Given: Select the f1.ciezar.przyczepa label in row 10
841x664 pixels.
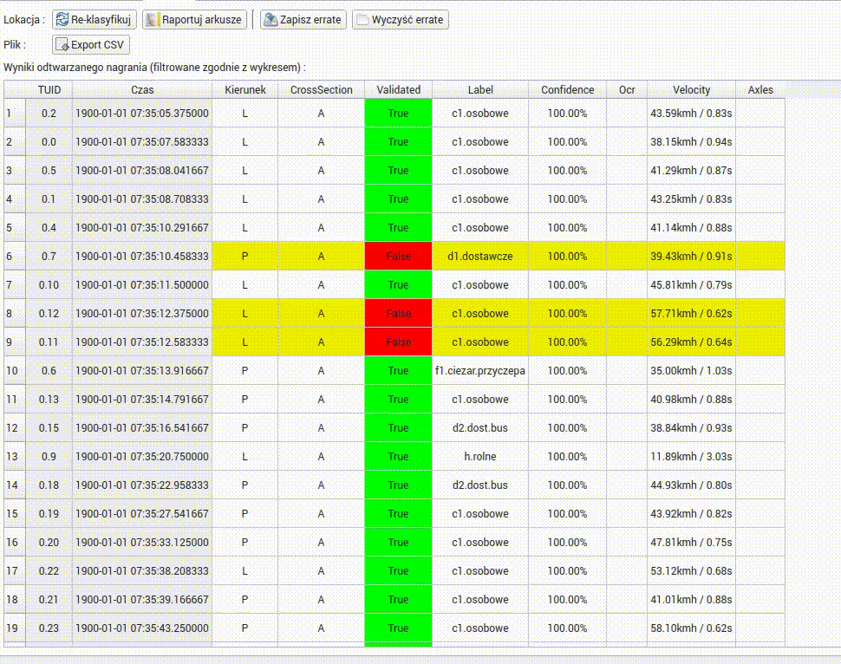Looking at the screenshot, I should [x=479, y=371].
